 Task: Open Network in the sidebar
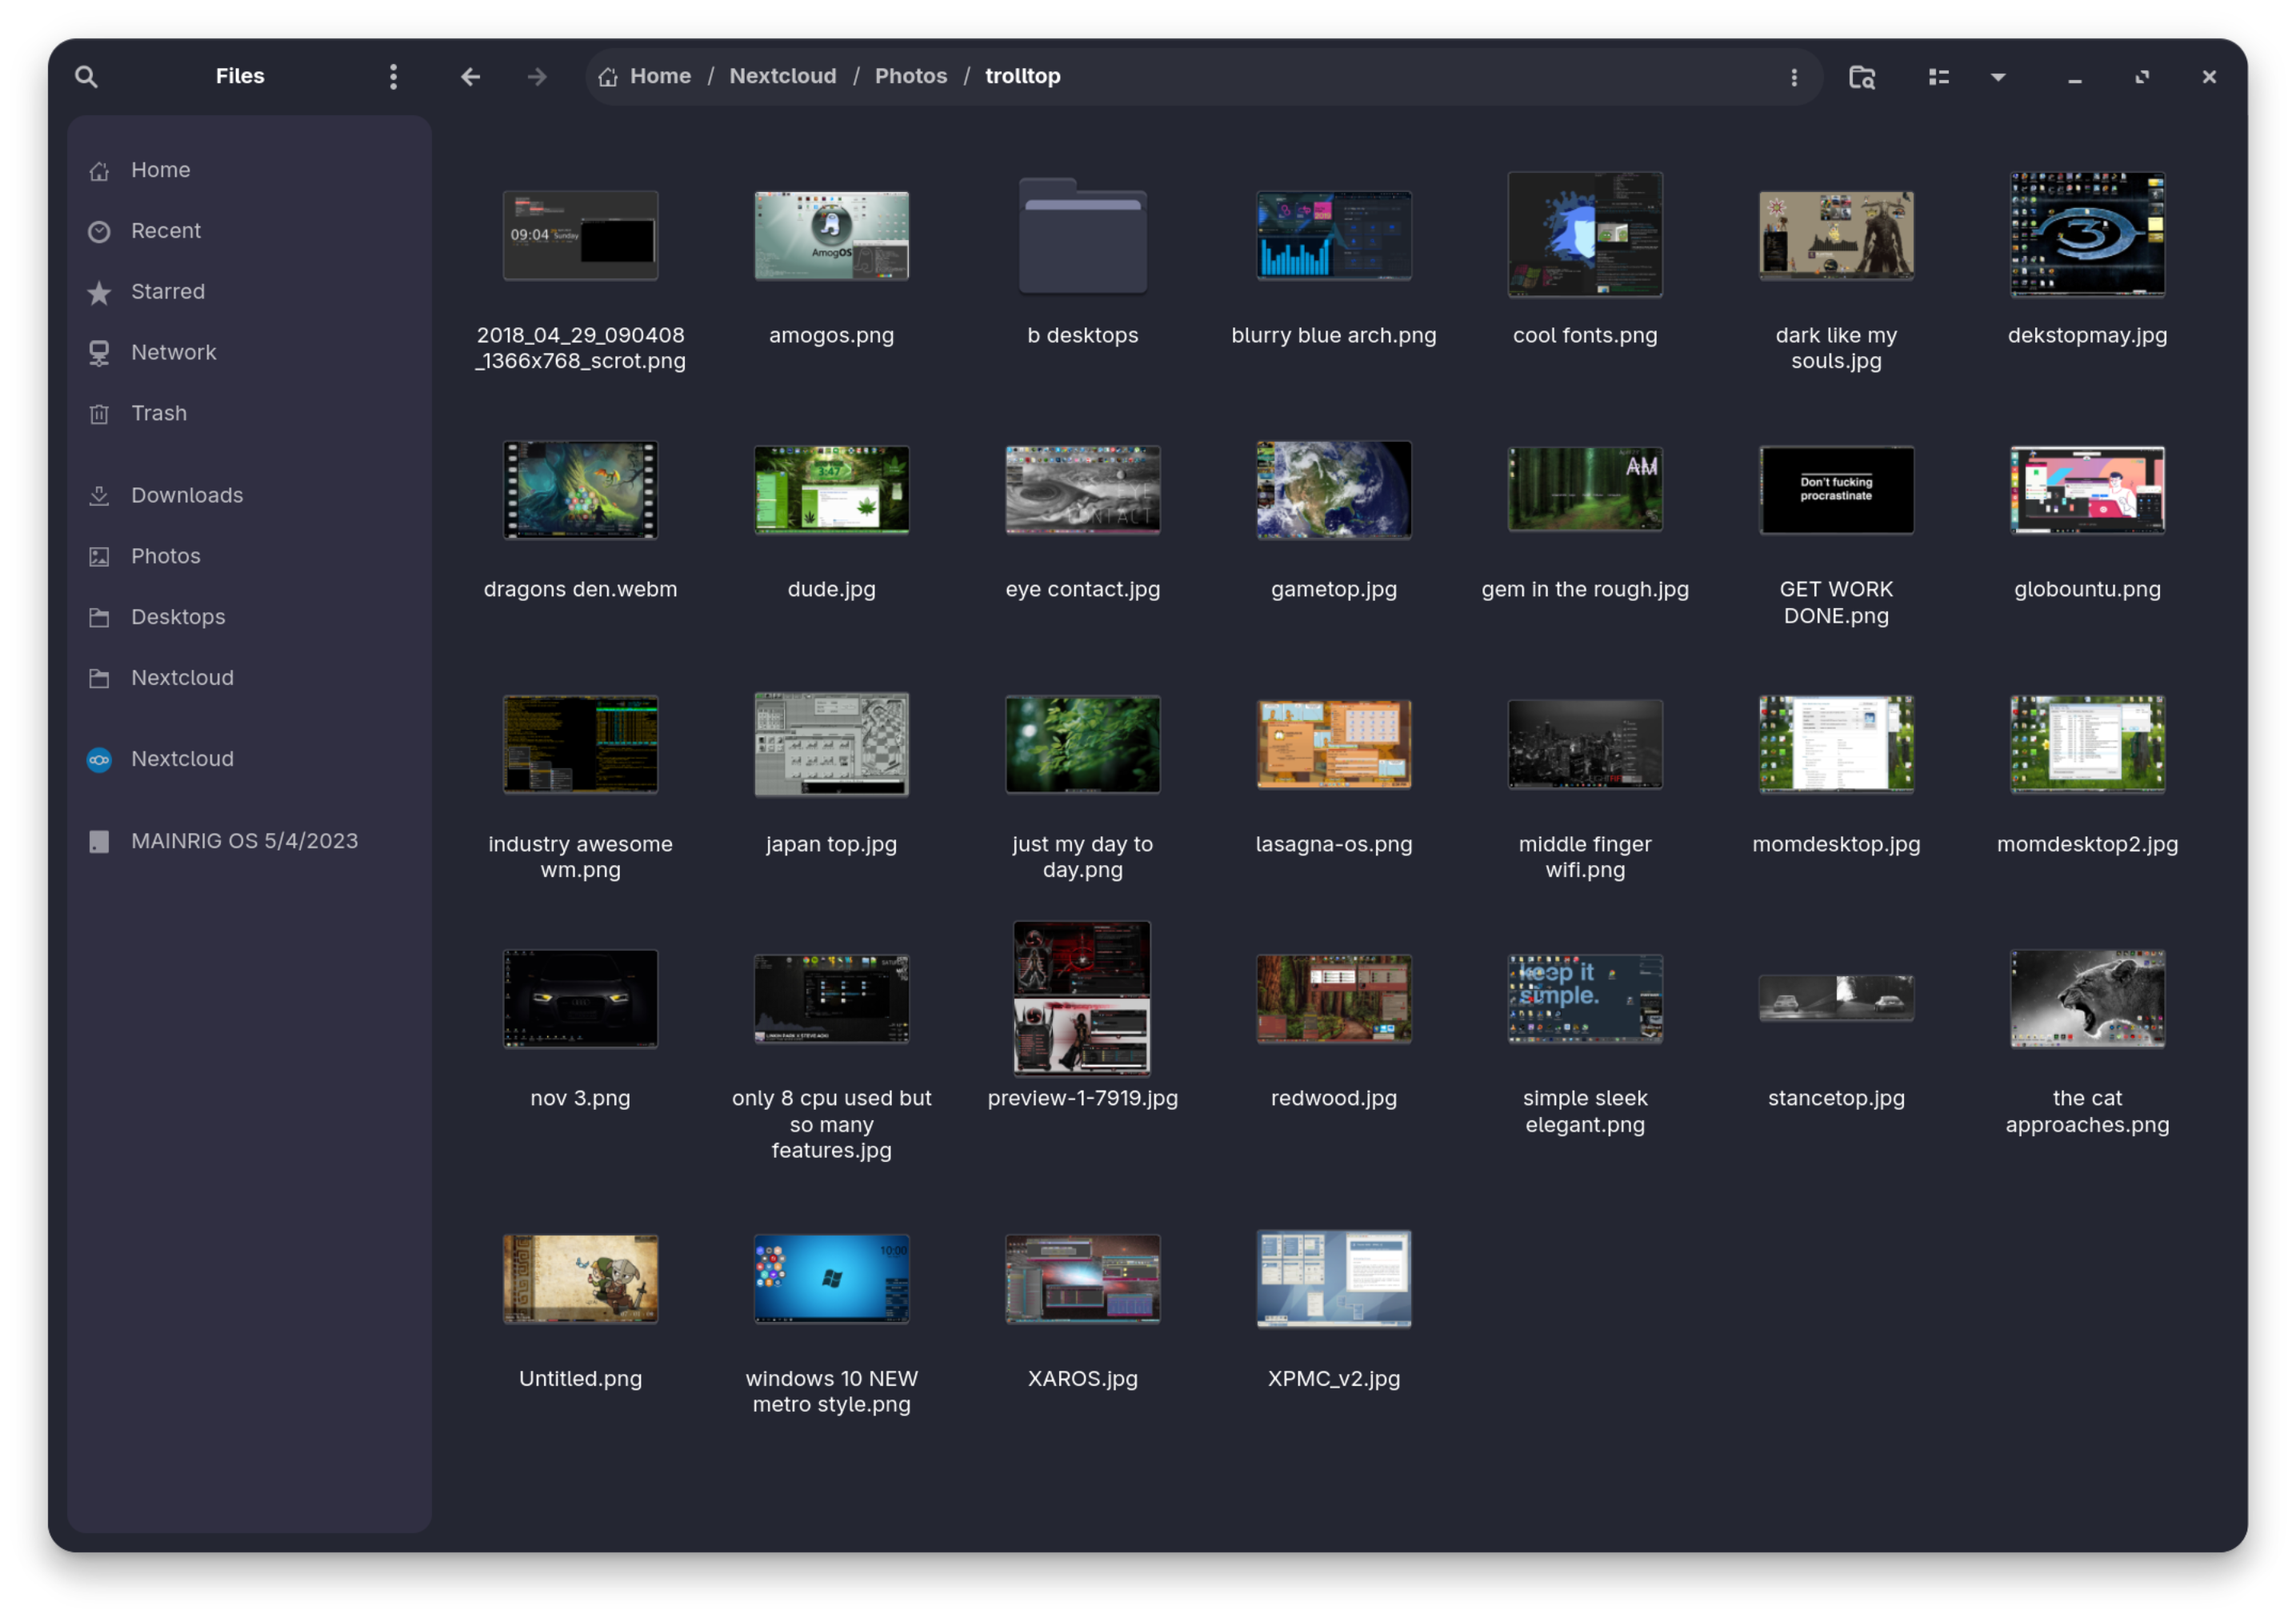(249, 353)
